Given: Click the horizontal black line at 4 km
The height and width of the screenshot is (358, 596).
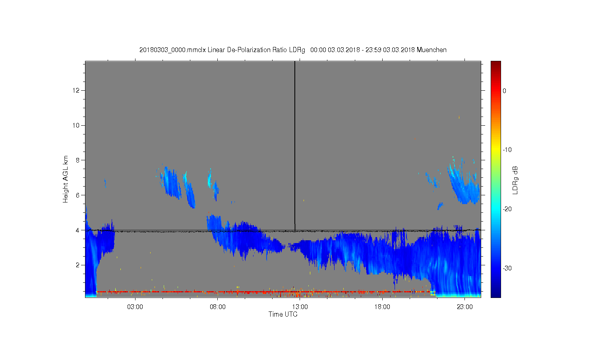Looking at the screenshot, I should (283, 231).
